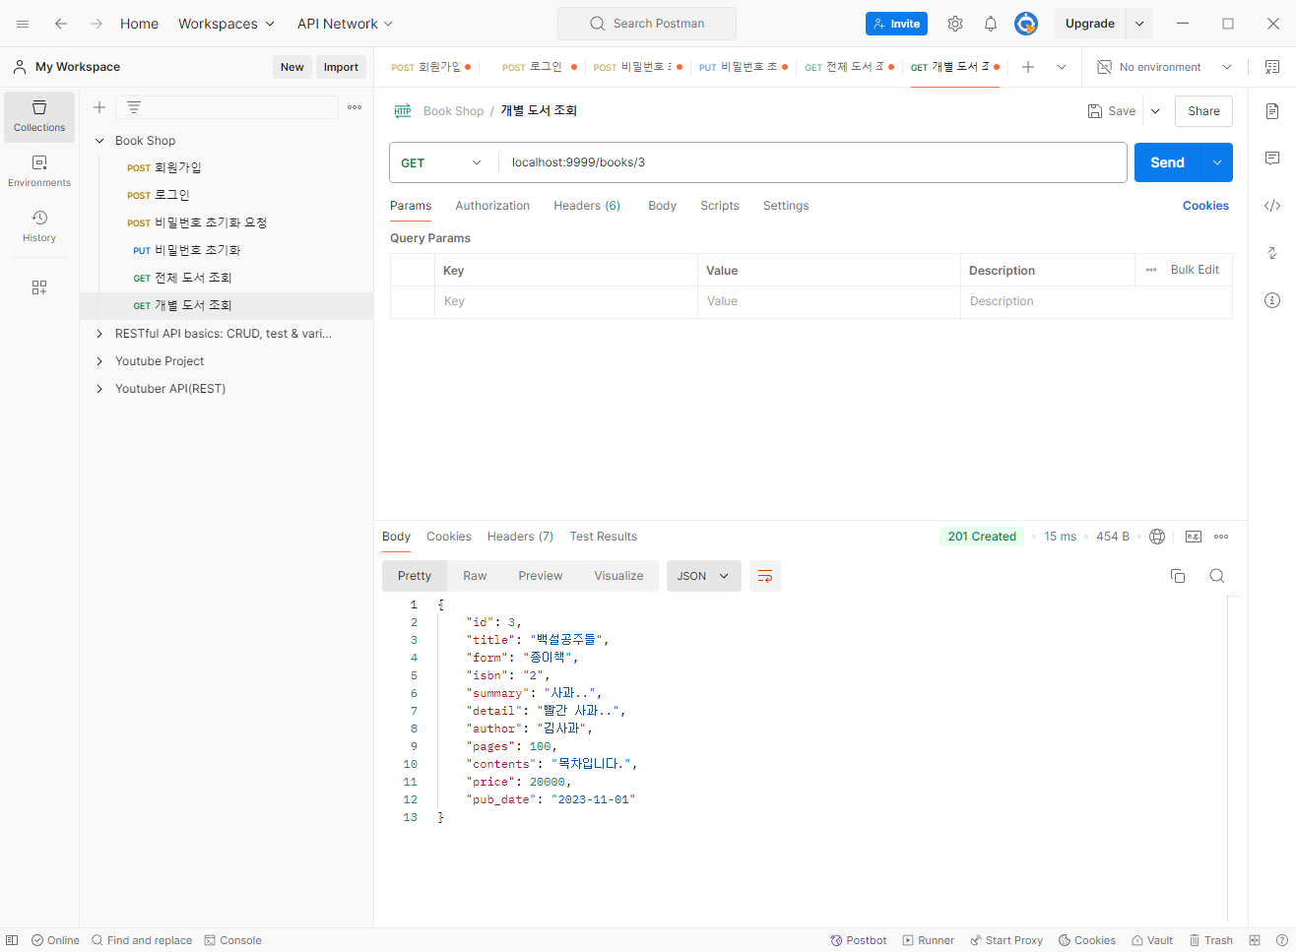Create a new collection with plus icon
The width and height of the screenshot is (1296, 952).
click(x=99, y=107)
